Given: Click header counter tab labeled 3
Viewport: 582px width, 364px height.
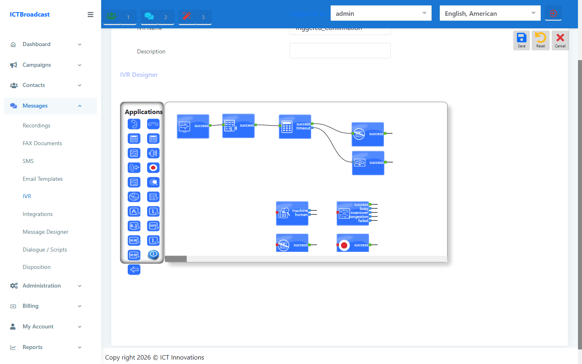Looking at the screenshot, I should [x=203, y=17].
